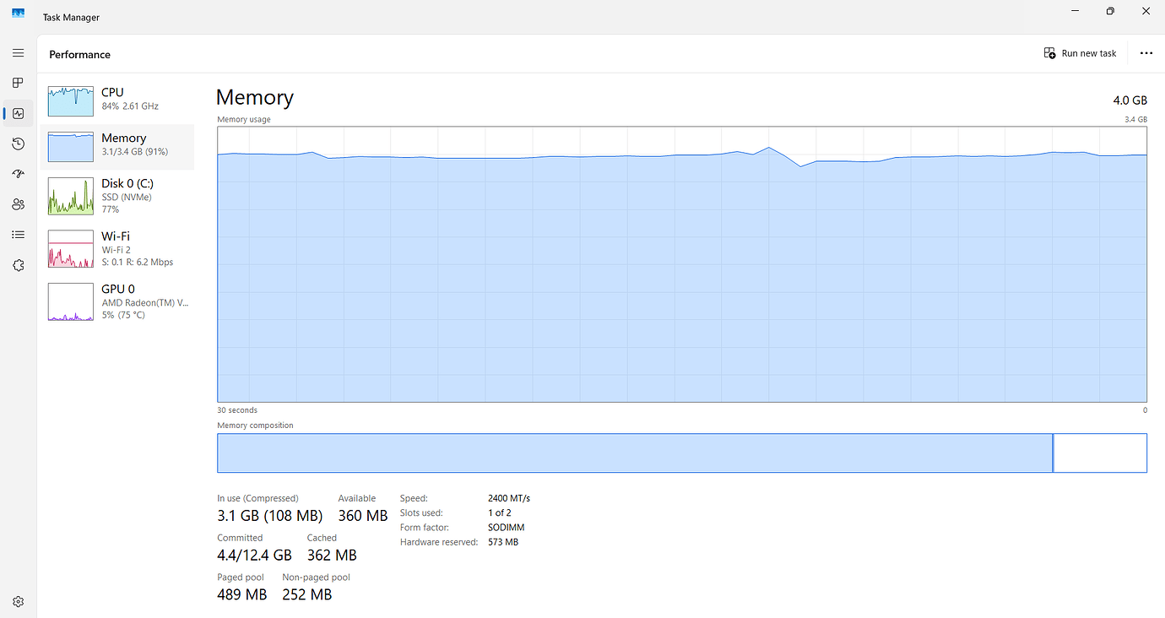Screen dimensions: 1165x618
Task: Select GPU 0 in the performance list
Action: tap(117, 301)
